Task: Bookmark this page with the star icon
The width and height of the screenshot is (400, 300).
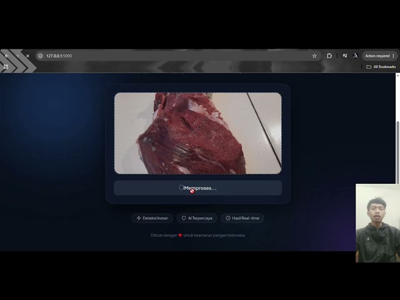Action: pos(314,56)
